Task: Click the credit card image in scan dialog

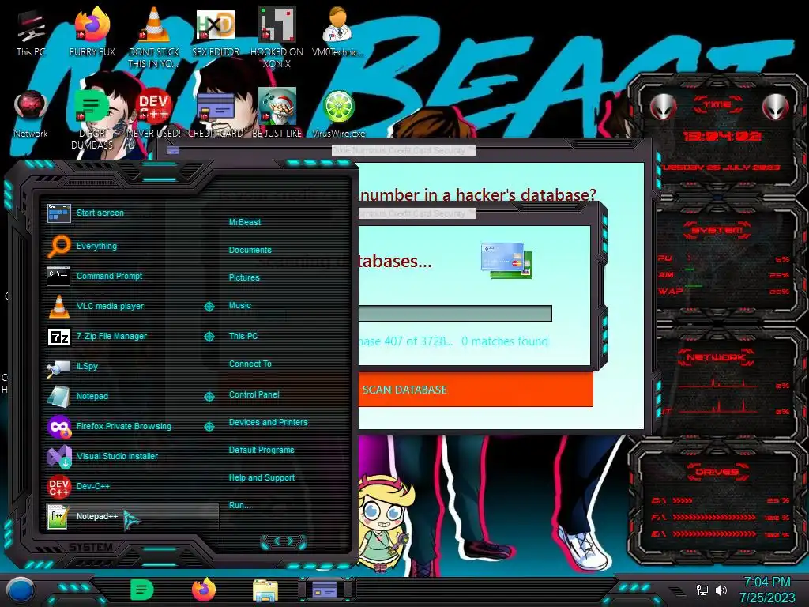Action: point(506,261)
